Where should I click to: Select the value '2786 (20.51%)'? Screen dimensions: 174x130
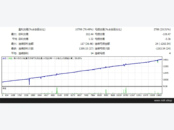[x=162, y=30]
